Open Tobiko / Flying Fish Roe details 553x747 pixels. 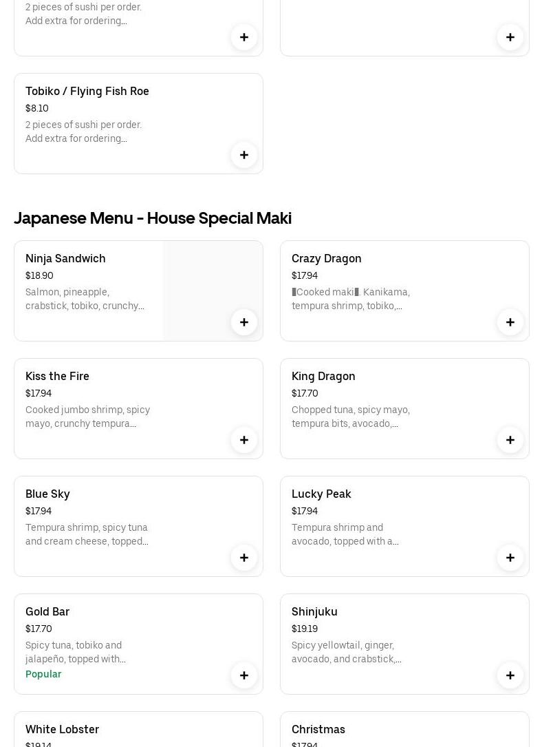[x=87, y=91]
